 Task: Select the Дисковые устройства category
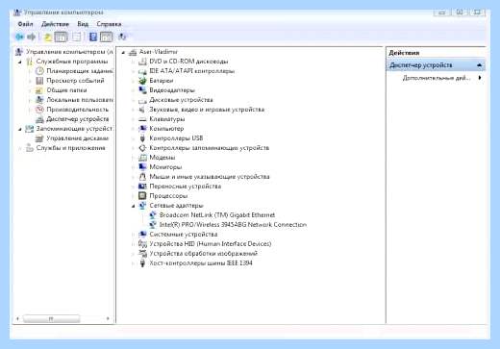tap(181, 100)
